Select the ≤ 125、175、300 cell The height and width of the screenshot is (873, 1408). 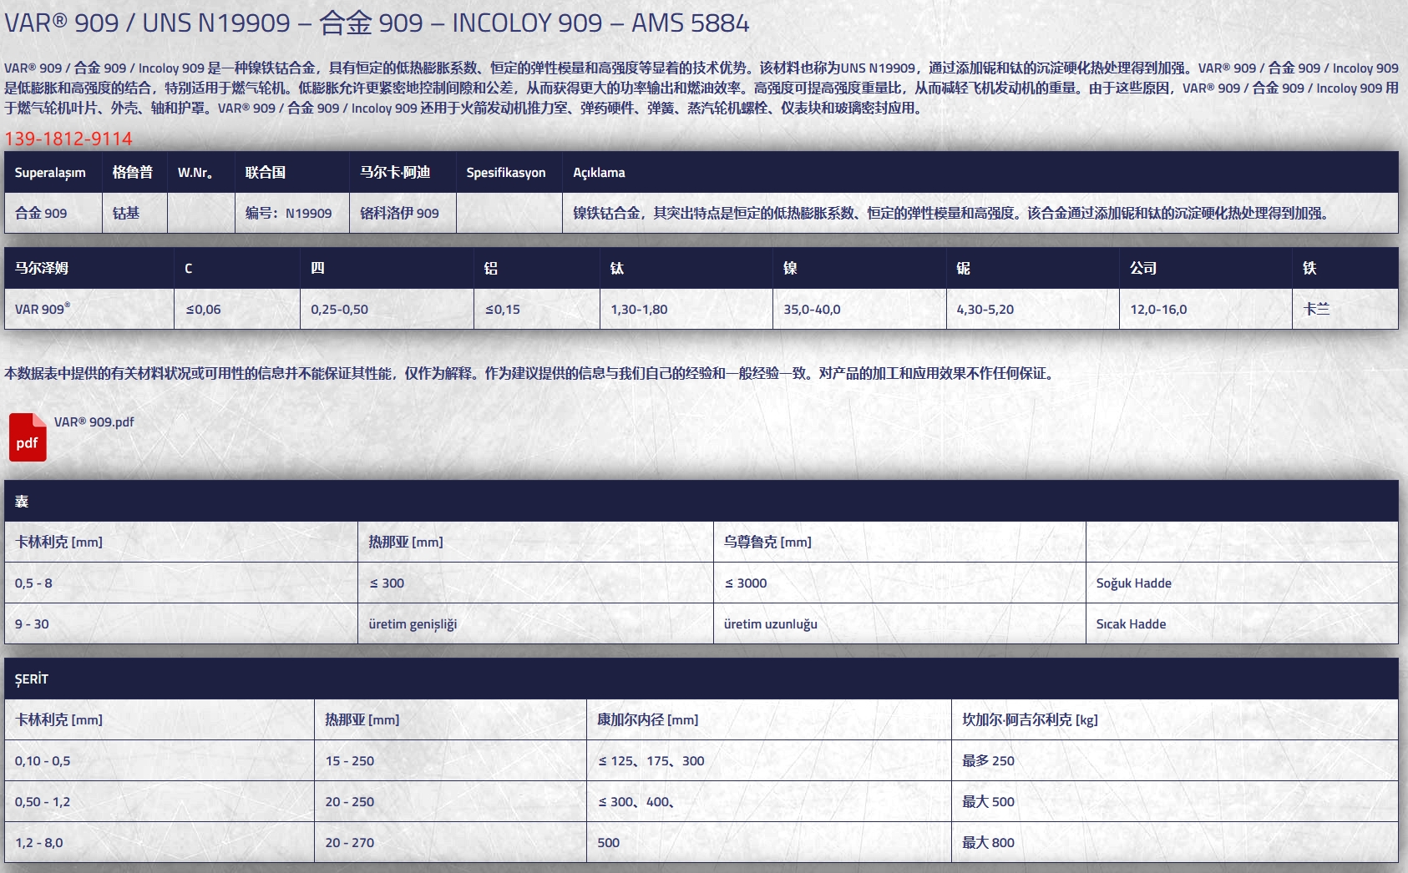pos(769,760)
